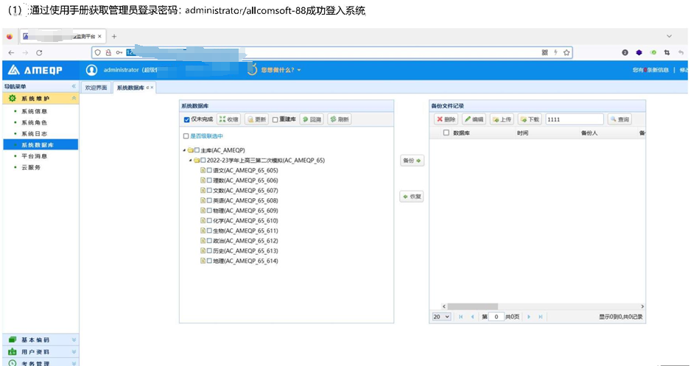Screen dimensions: 696x366
Task: Click the 删除 delete backup button
Action: coord(446,119)
